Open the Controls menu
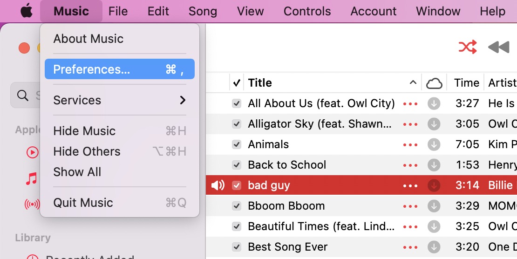Image resolution: width=517 pixels, height=259 pixels. point(307,11)
